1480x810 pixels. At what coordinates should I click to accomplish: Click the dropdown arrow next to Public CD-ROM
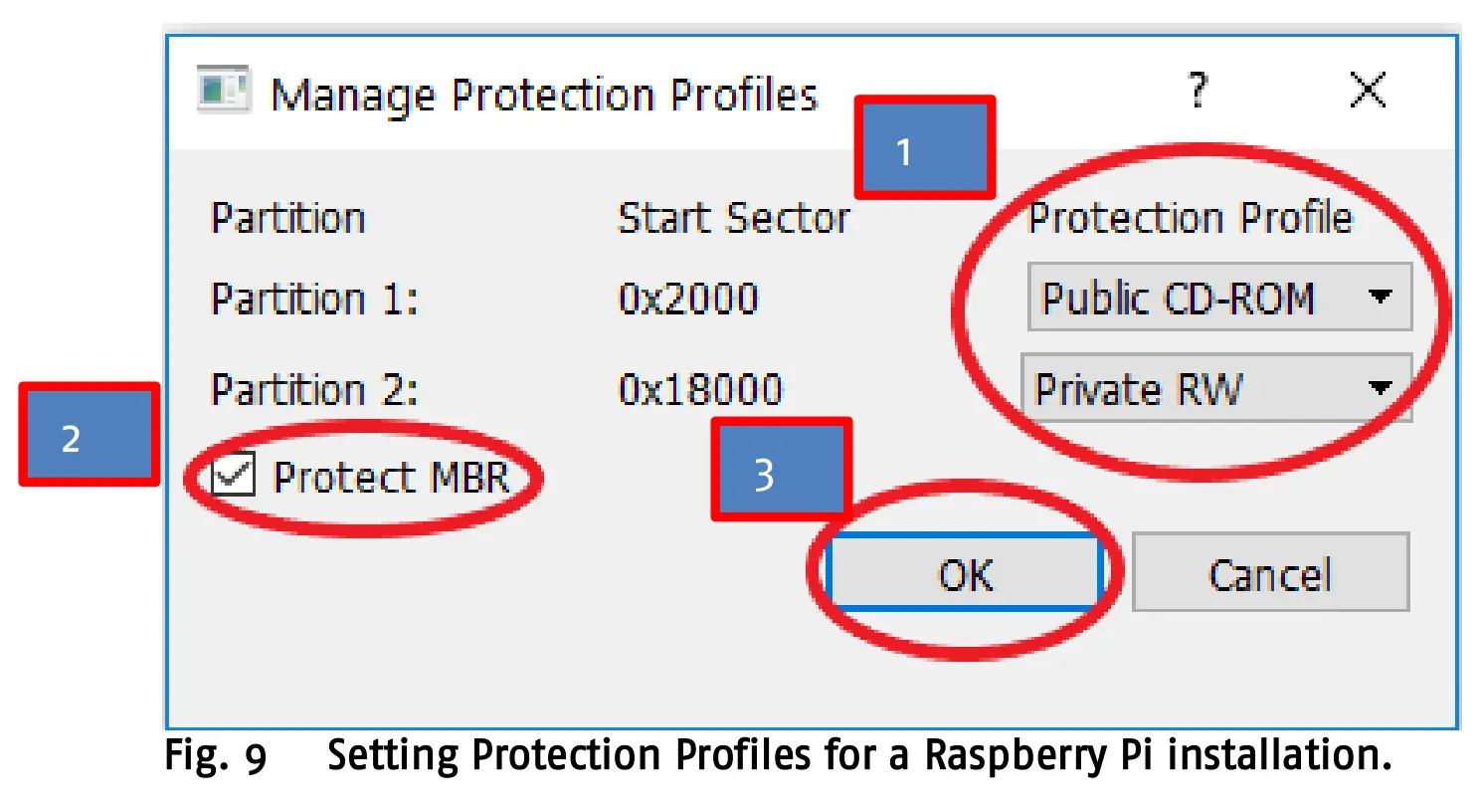coord(1383,297)
